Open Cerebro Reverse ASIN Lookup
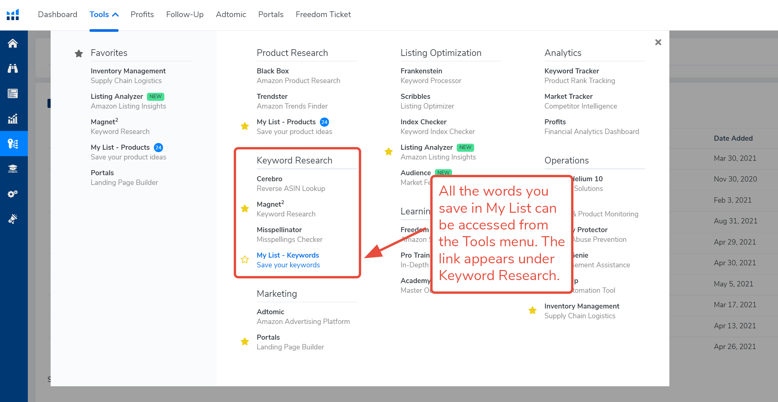The image size is (778, 402). [270, 179]
